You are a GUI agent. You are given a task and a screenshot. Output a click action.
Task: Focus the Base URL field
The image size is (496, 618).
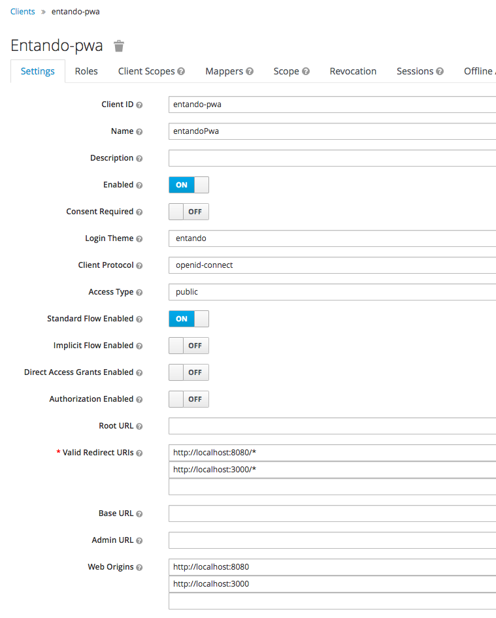click(x=333, y=513)
